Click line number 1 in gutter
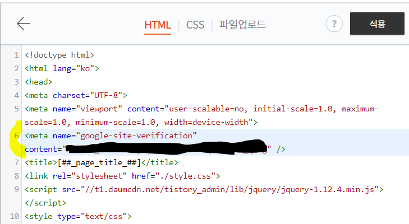Image resolution: width=409 pixels, height=224 pixels. click(16, 55)
